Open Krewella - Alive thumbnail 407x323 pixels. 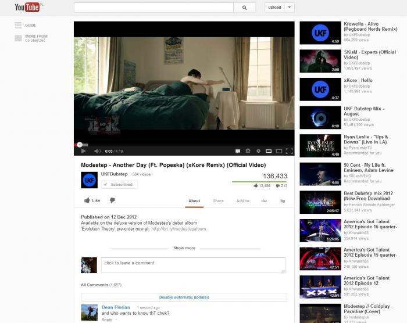tap(320, 33)
